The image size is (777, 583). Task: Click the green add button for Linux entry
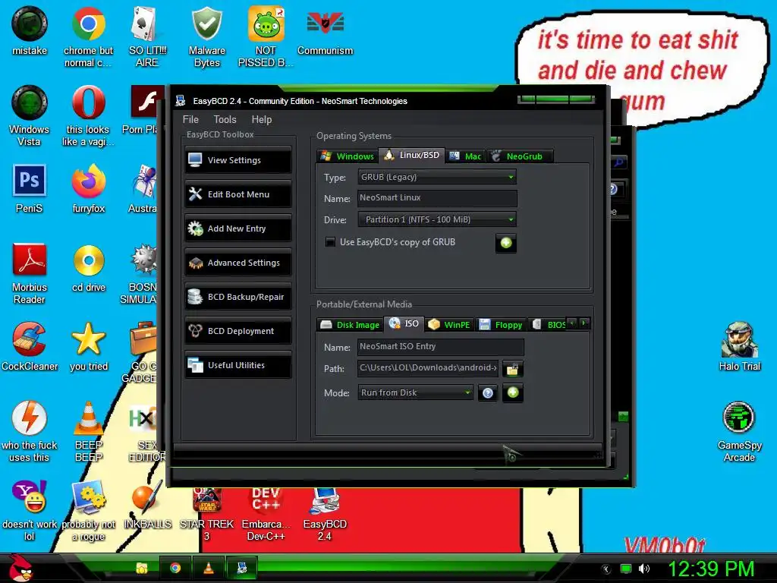[506, 243]
